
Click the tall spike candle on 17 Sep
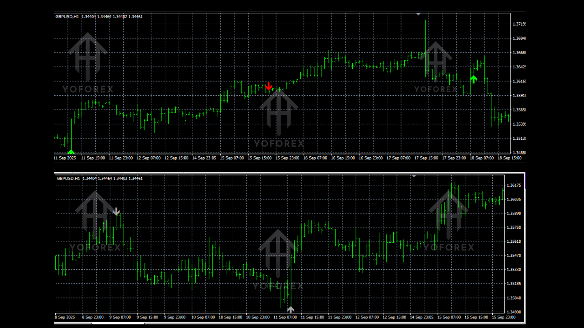pyautogui.click(x=425, y=46)
